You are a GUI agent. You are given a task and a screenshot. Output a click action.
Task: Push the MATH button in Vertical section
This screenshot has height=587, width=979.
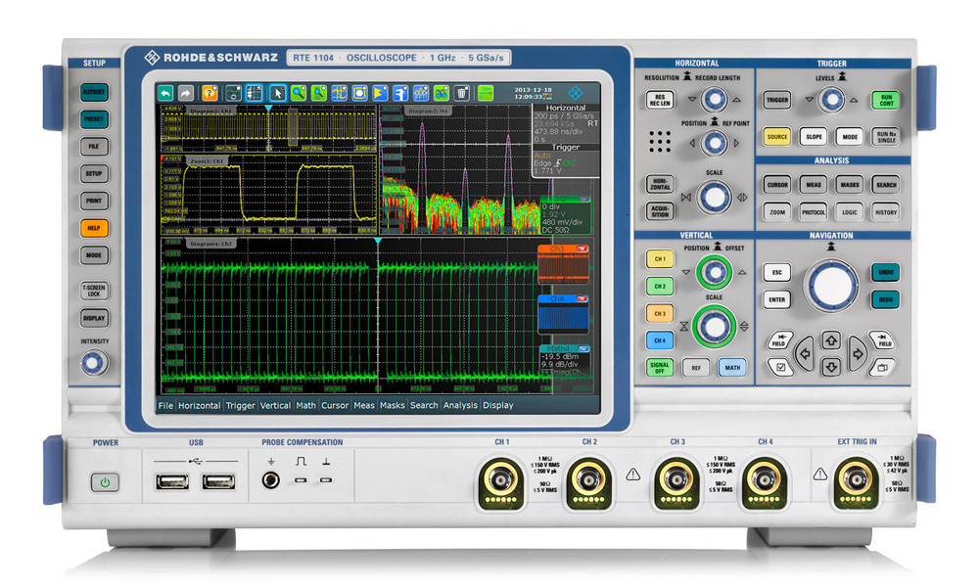pyautogui.click(x=732, y=368)
